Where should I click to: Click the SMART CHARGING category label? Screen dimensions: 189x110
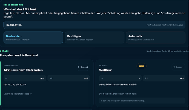coord(11,65)
